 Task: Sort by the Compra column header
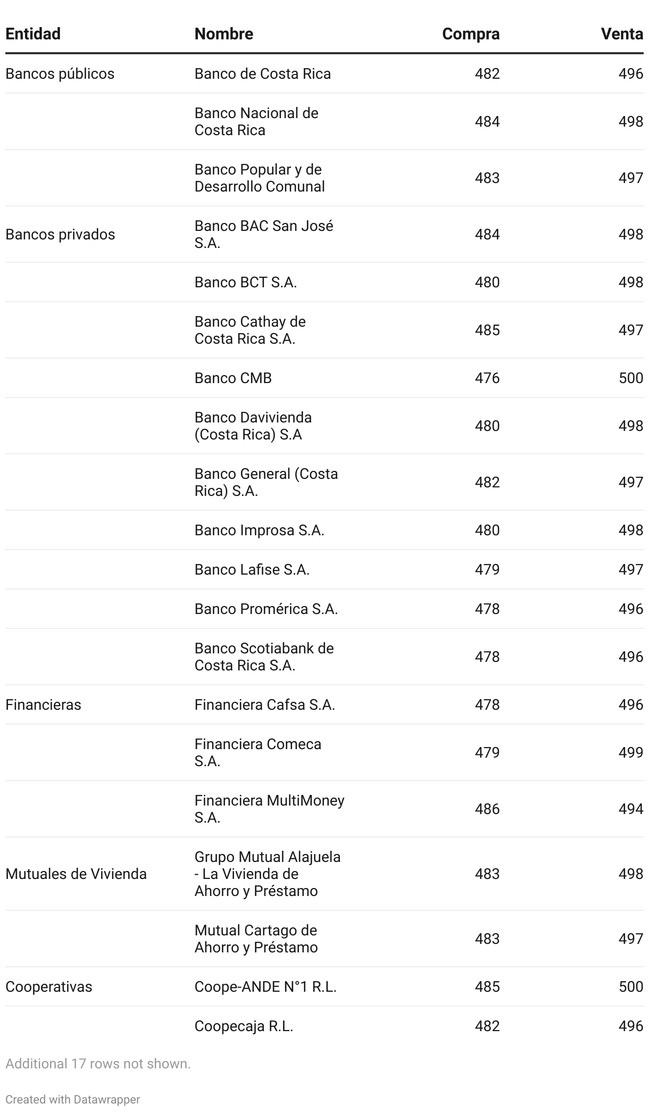470,34
